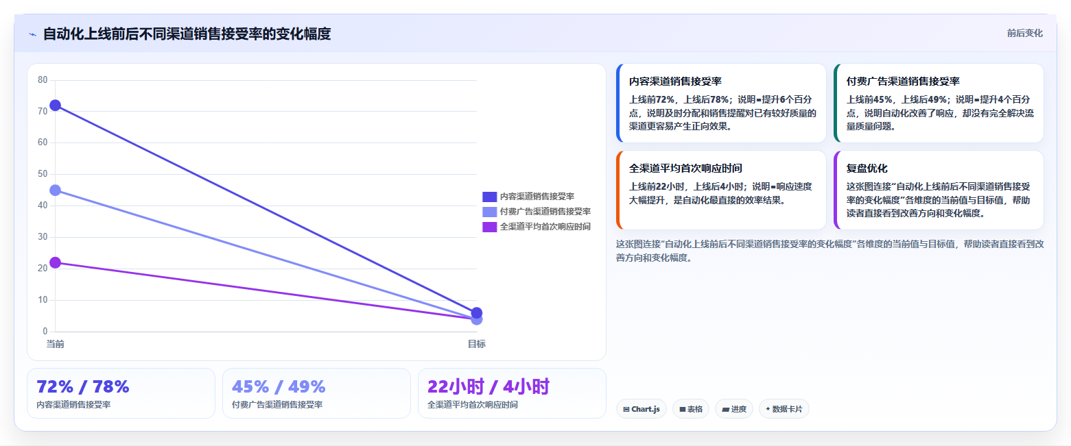Click the 全渠道平均首次响应时间 card heading
This screenshot has height=446, width=1071.
tap(685, 168)
